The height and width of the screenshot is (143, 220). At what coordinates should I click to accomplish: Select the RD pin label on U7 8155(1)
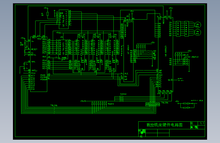[126, 77]
